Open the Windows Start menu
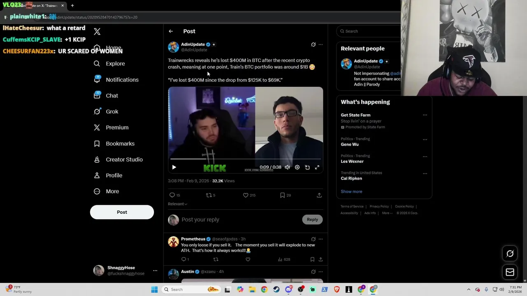 (x=154, y=289)
